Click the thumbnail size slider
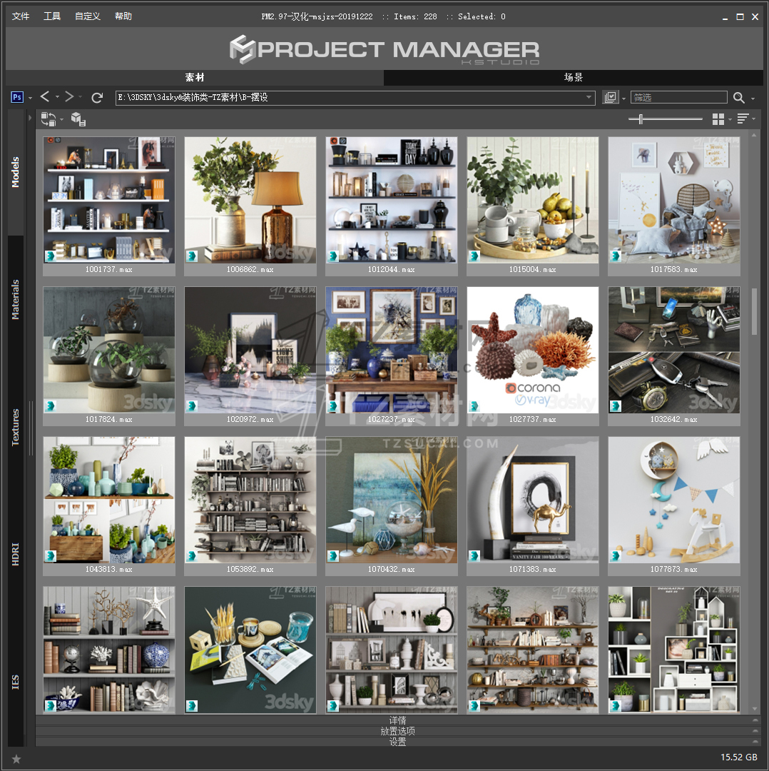769x771 pixels. pyautogui.click(x=641, y=119)
